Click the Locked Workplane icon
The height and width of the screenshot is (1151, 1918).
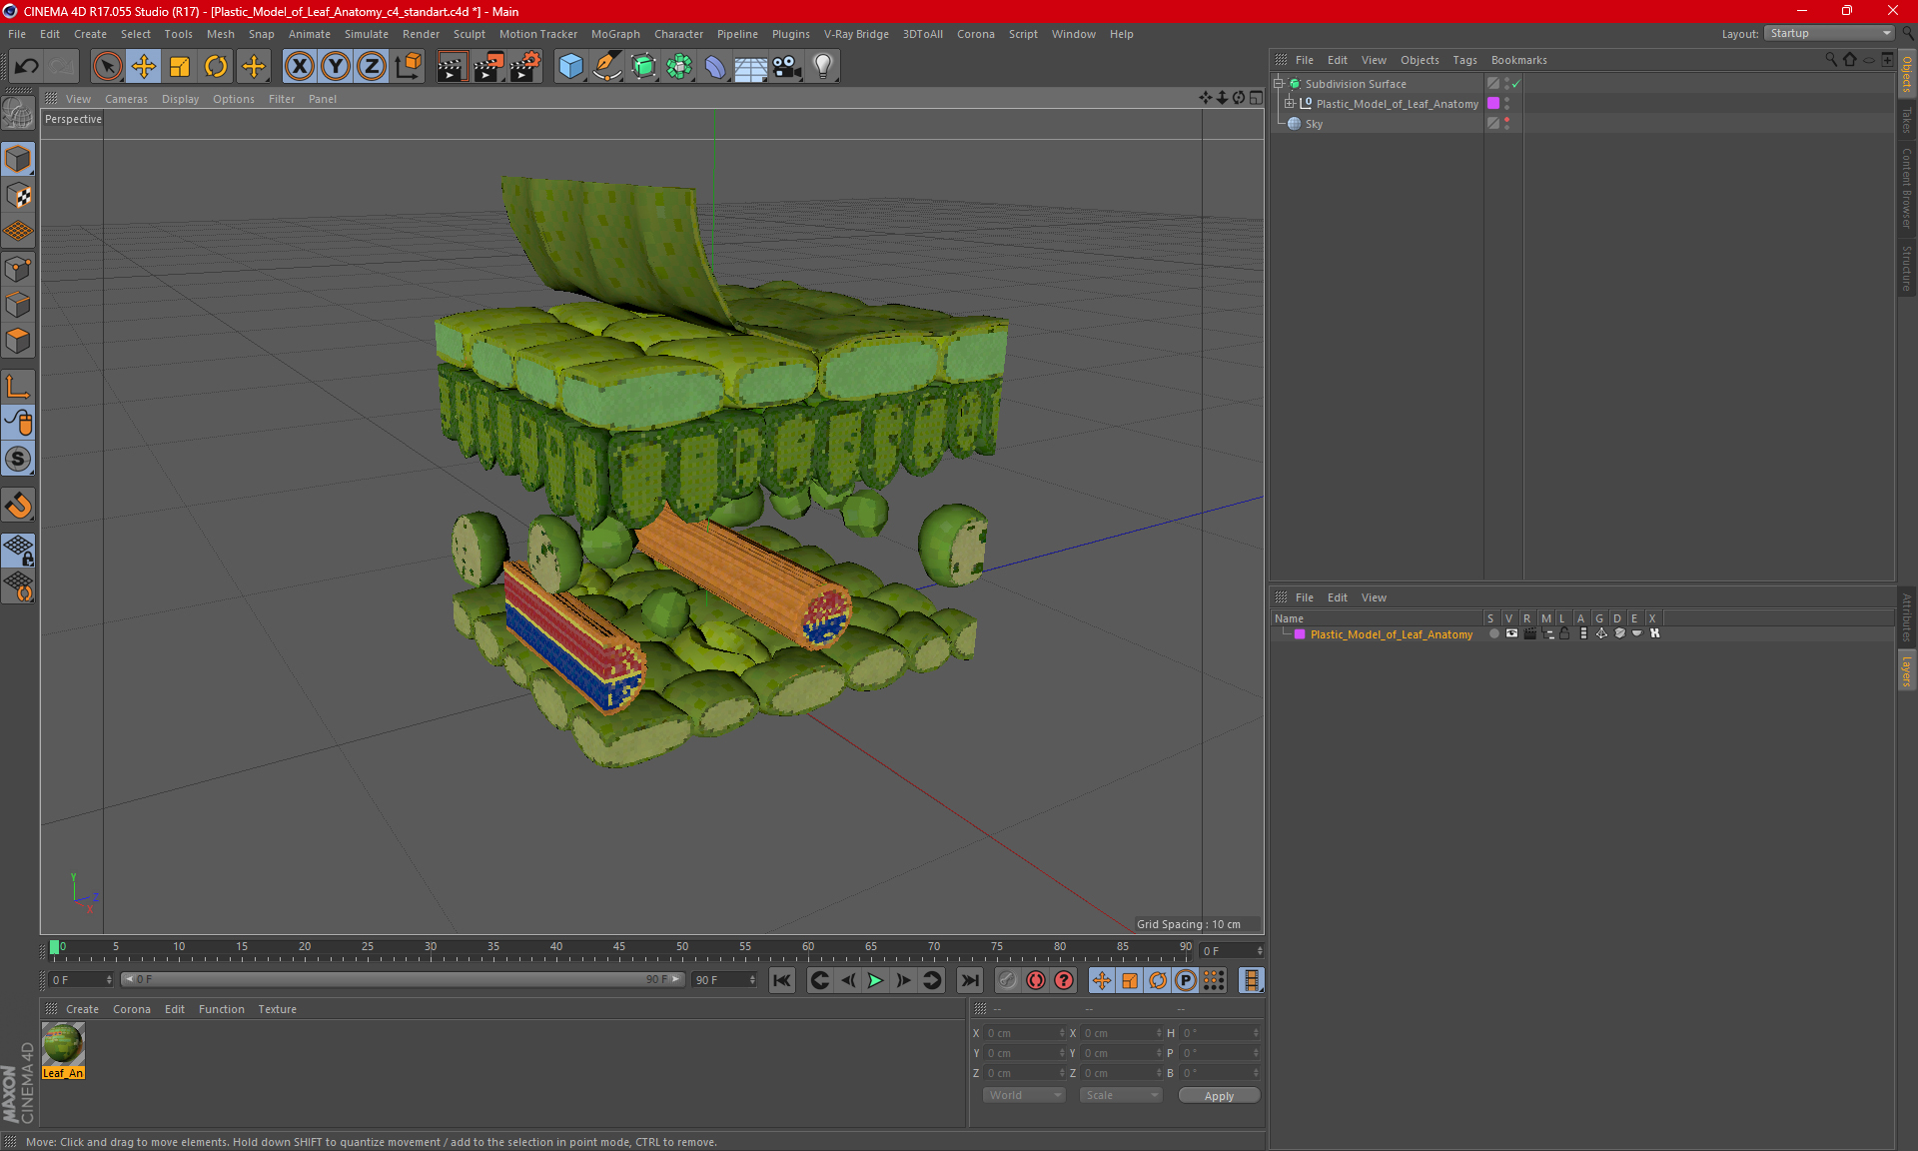pyautogui.click(x=18, y=550)
